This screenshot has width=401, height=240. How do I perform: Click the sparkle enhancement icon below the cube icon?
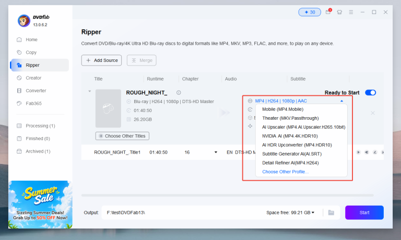coord(250,126)
